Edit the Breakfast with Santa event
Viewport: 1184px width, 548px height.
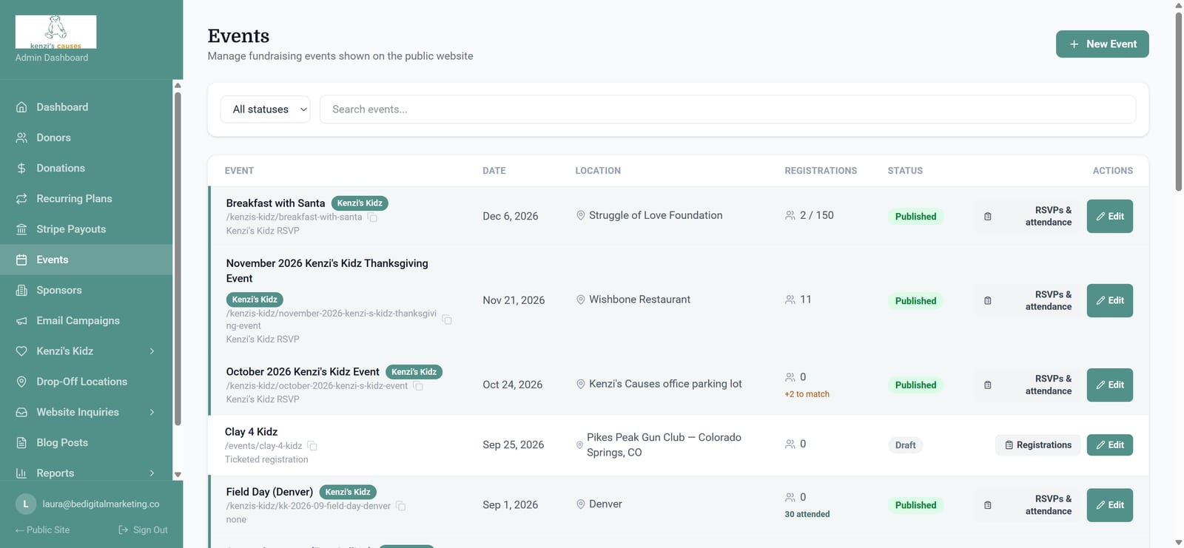coord(1109,216)
